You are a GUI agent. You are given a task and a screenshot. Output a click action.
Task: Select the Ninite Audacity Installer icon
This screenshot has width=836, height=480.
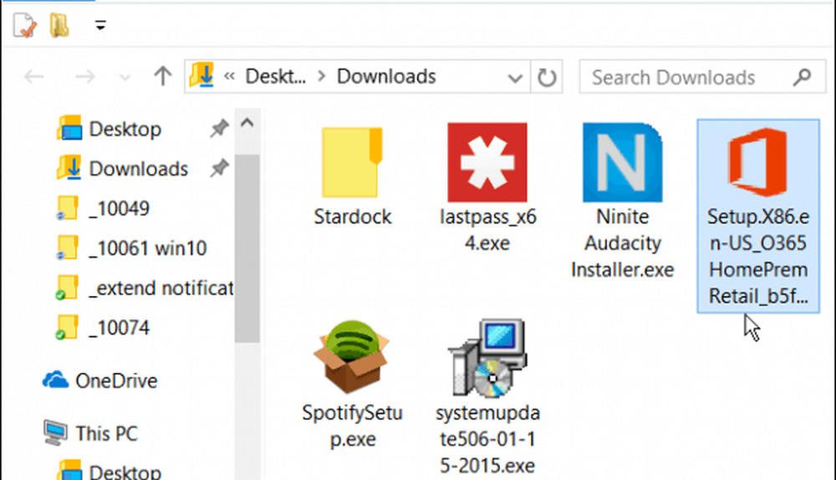pos(623,163)
